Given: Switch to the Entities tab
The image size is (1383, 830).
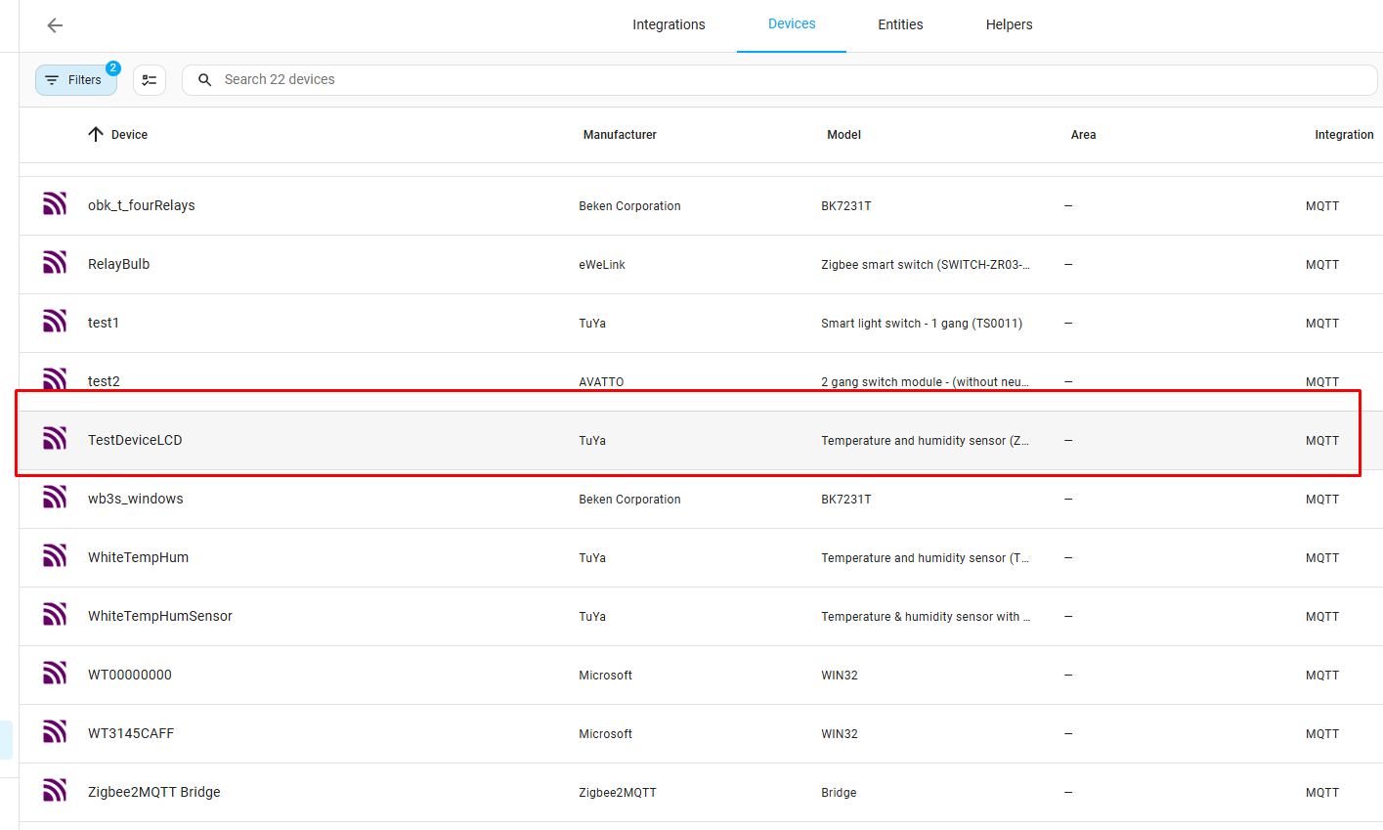Looking at the screenshot, I should coord(900,25).
